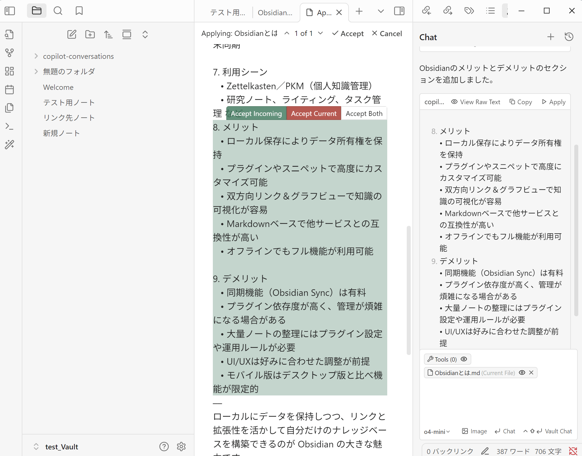The height and width of the screenshot is (456, 582).
Task: Open backlinks panel tab
Action: (x=427, y=11)
